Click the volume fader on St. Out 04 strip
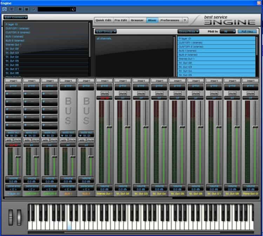This screenshot has height=236, width=263. [164, 127]
